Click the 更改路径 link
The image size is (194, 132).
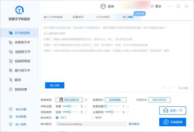134,124
